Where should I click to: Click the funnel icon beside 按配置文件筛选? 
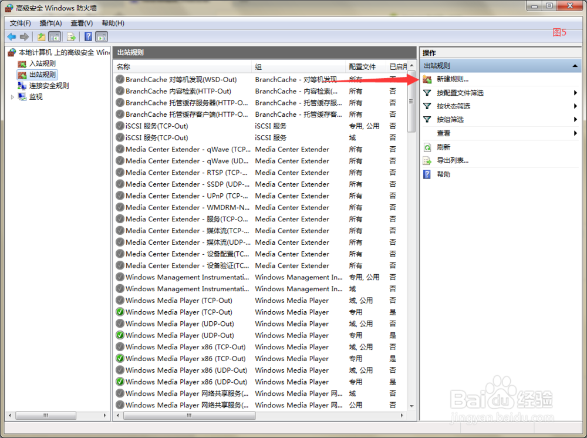tap(427, 92)
